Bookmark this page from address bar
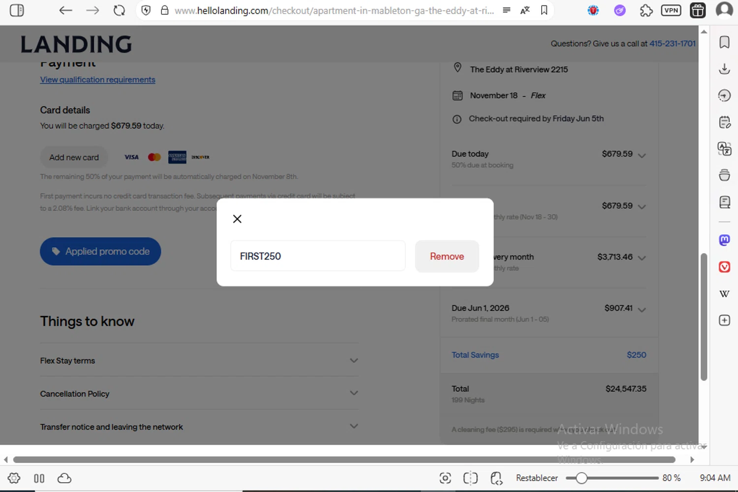Viewport: 738px width, 492px height. click(x=544, y=10)
